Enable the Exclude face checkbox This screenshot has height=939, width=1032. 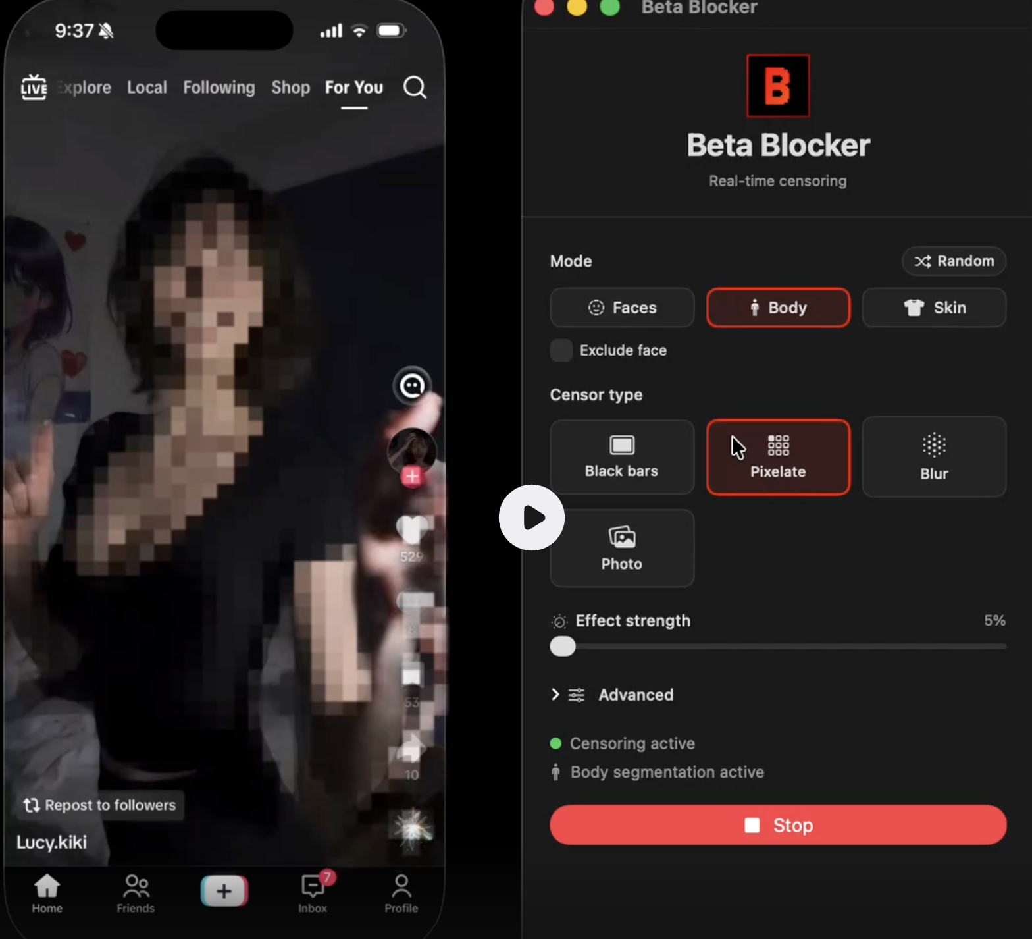click(x=561, y=350)
